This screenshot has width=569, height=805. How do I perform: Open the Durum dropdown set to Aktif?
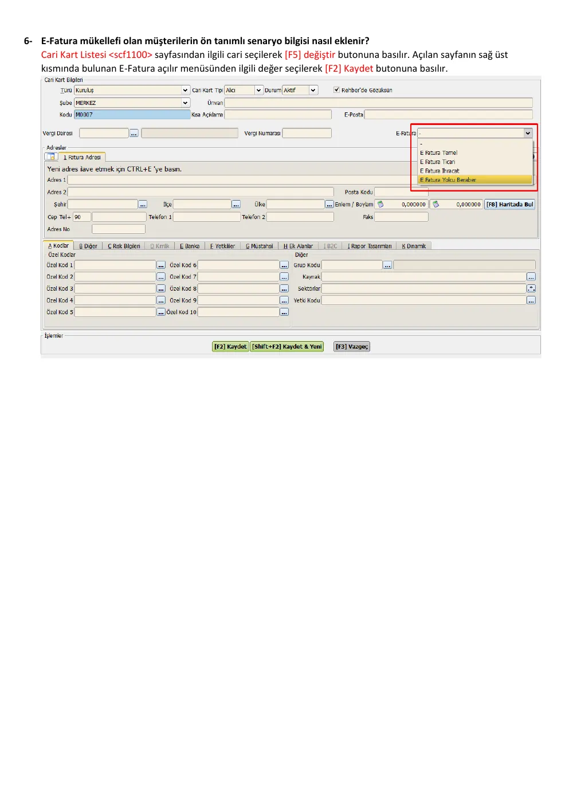point(313,91)
